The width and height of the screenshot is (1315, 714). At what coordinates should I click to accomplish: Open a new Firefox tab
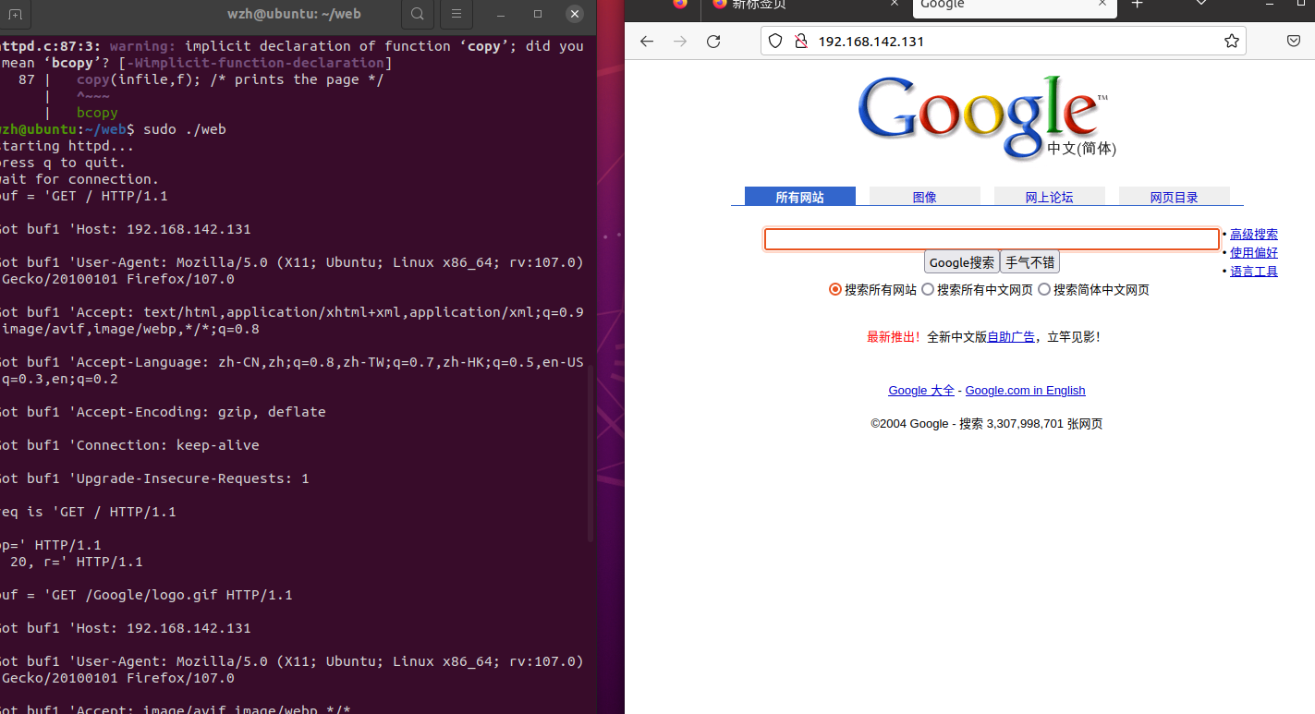[1138, 5]
